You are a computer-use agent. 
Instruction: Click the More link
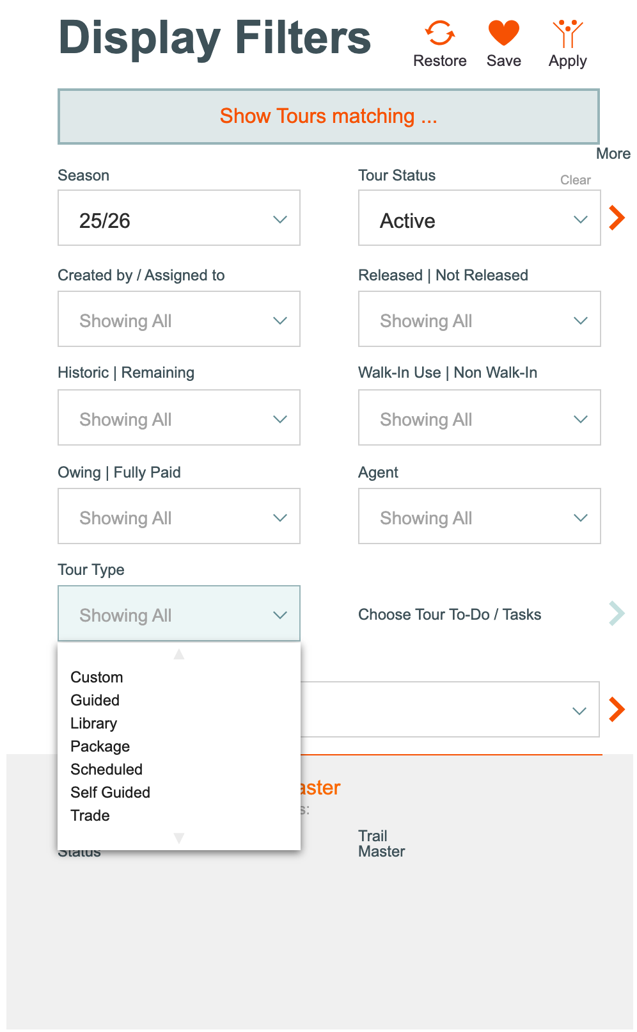(613, 154)
